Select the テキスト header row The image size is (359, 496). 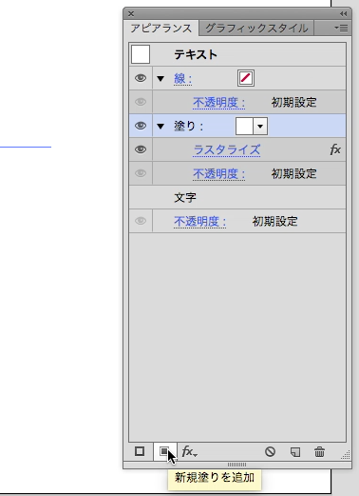coord(237,54)
